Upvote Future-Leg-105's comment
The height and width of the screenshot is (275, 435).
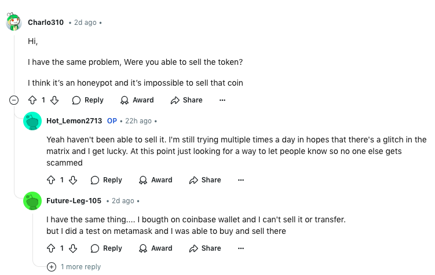coord(51,248)
